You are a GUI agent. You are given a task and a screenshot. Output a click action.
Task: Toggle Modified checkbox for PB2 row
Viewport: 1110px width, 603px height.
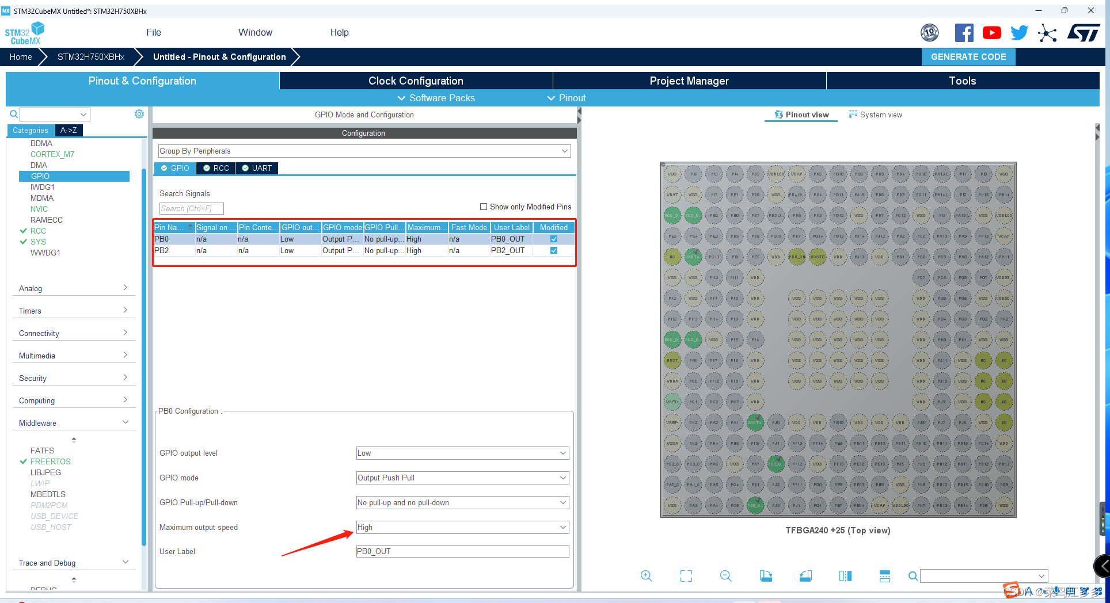pyautogui.click(x=554, y=250)
